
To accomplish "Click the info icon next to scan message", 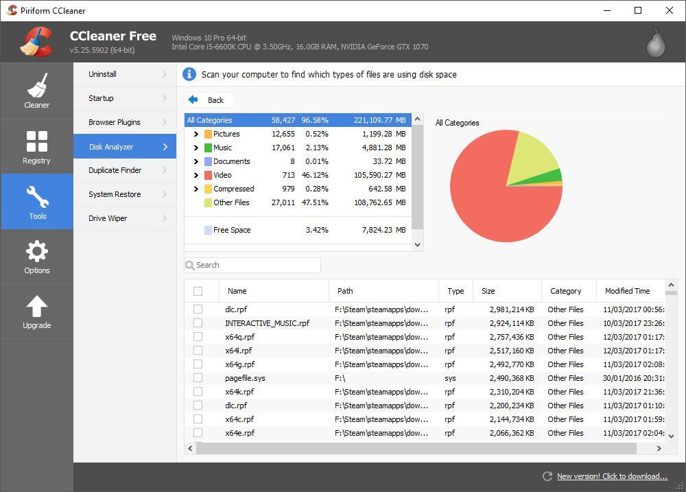I will [189, 74].
